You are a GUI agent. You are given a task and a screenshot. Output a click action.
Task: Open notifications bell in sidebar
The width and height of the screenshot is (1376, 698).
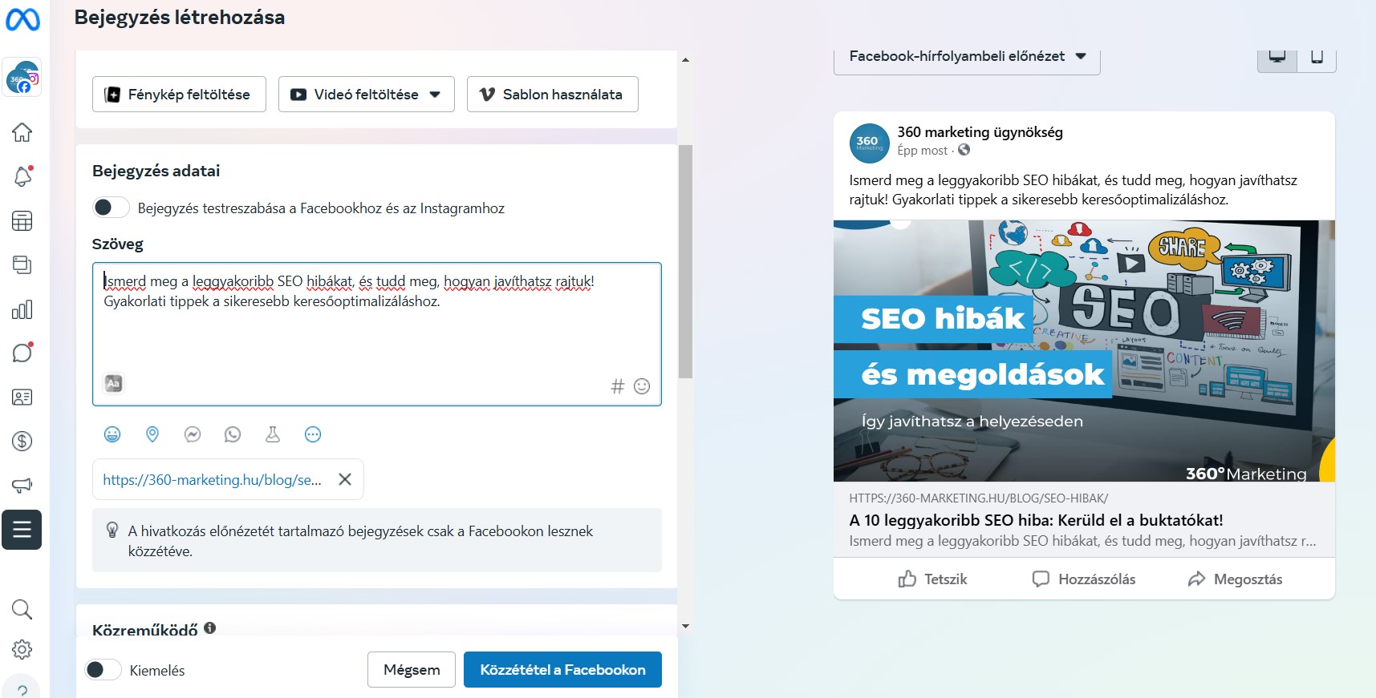[x=22, y=176]
